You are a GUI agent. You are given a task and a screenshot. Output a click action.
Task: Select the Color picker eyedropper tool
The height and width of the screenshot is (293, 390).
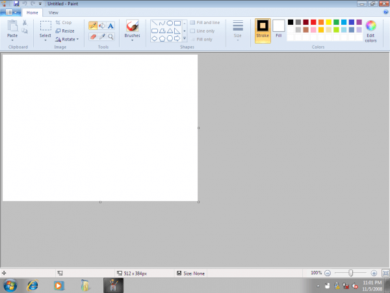pos(102,36)
